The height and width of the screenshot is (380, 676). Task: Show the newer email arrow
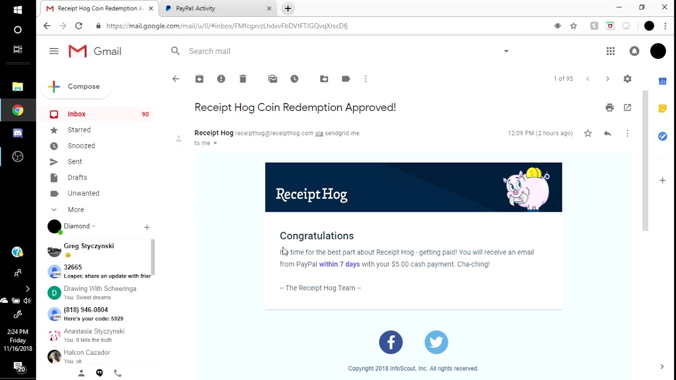tap(588, 79)
